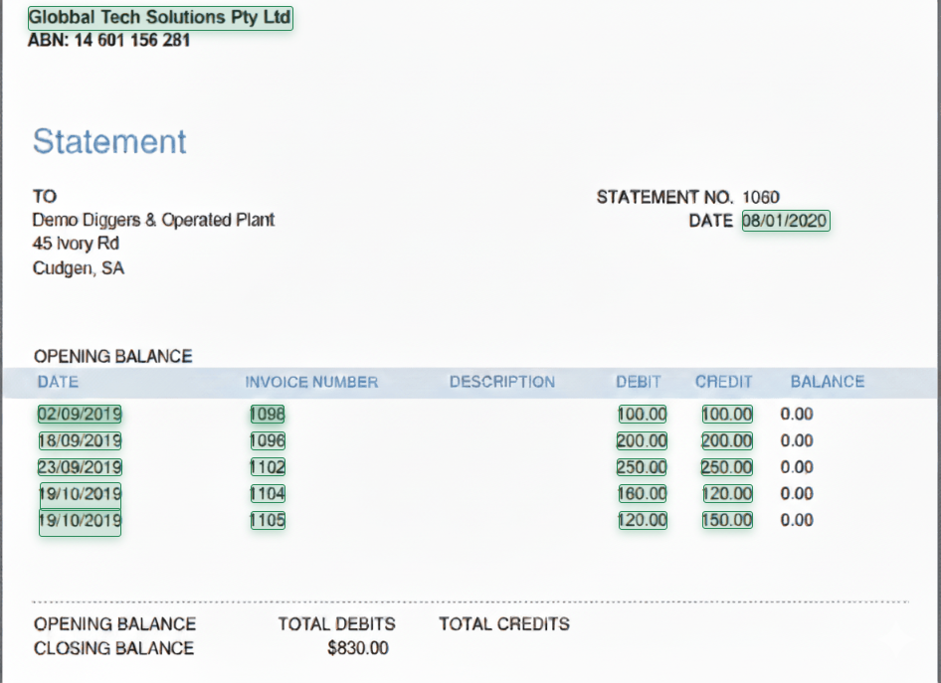Select the debit amount 160.00
The width and height of the screenshot is (941, 683).
(x=643, y=493)
